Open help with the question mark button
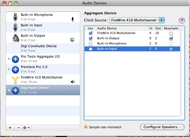The height and width of the screenshot is (137, 190). 182,20
